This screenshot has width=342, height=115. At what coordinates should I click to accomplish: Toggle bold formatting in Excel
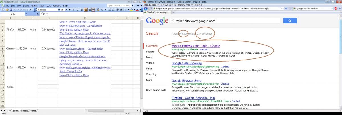(x=70, y=10)
